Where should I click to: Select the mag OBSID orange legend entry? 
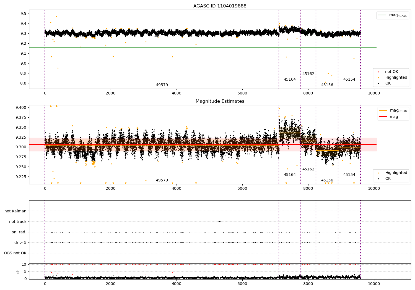pos(393,110)
